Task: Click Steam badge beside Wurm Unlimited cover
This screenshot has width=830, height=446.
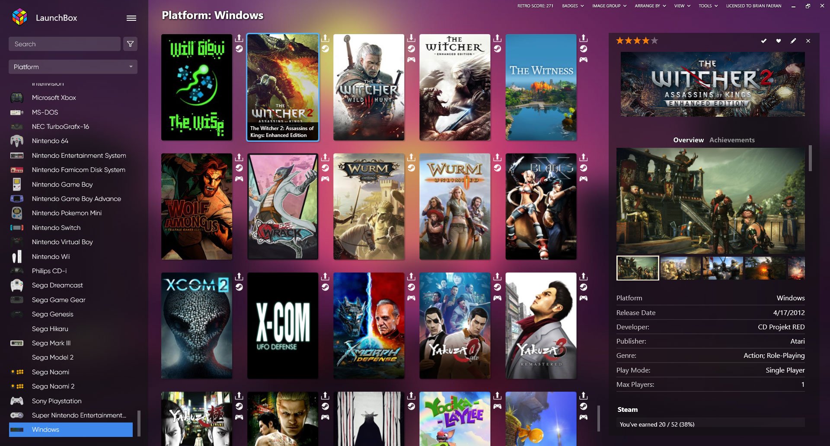Action: (x=497, y=168)
